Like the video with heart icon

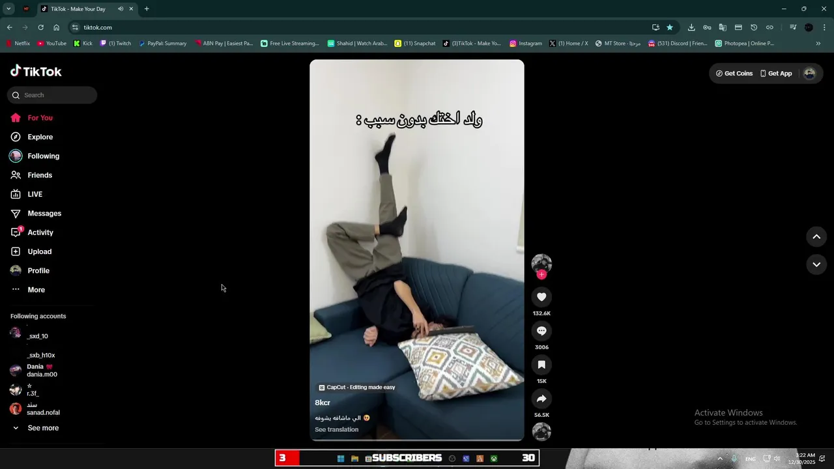point(541,297)
